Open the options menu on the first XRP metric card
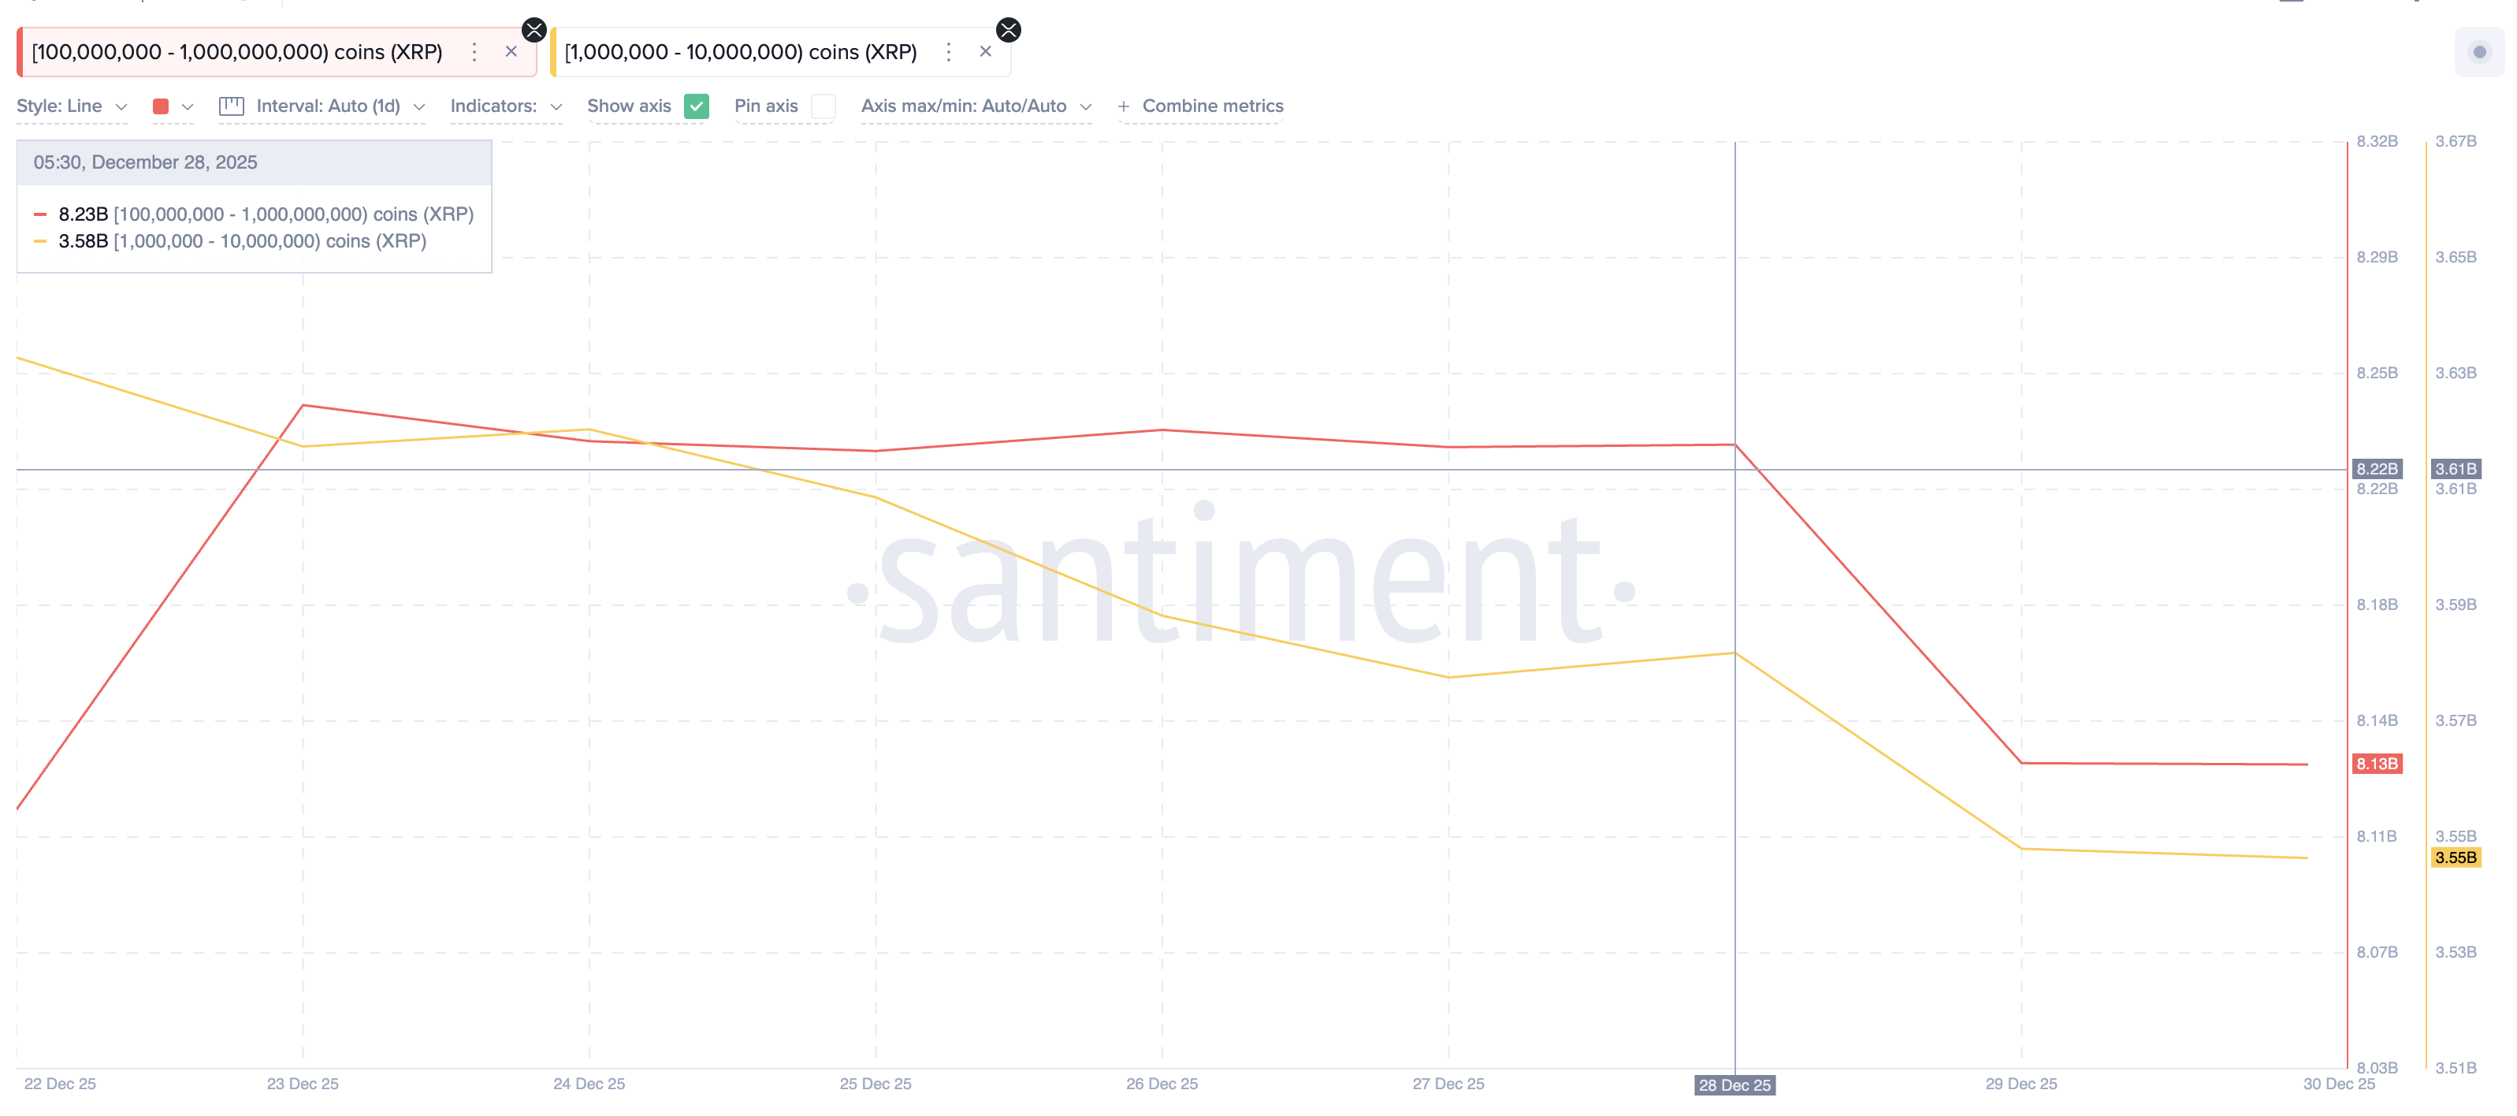The width and height of the screenshot is (2517, 1116). coord(475,52)
